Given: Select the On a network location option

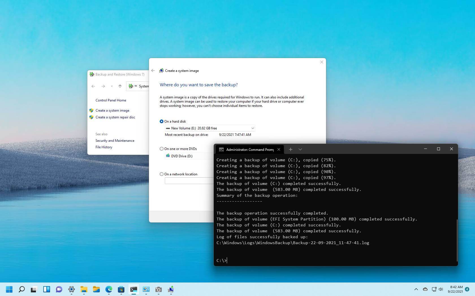Looking at the screenshot, I should 161,174.
